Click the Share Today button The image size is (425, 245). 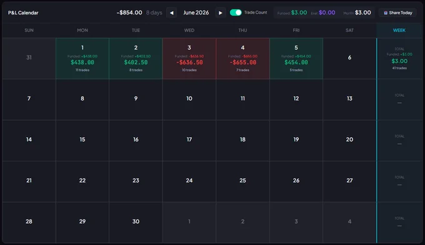point(397,12)
